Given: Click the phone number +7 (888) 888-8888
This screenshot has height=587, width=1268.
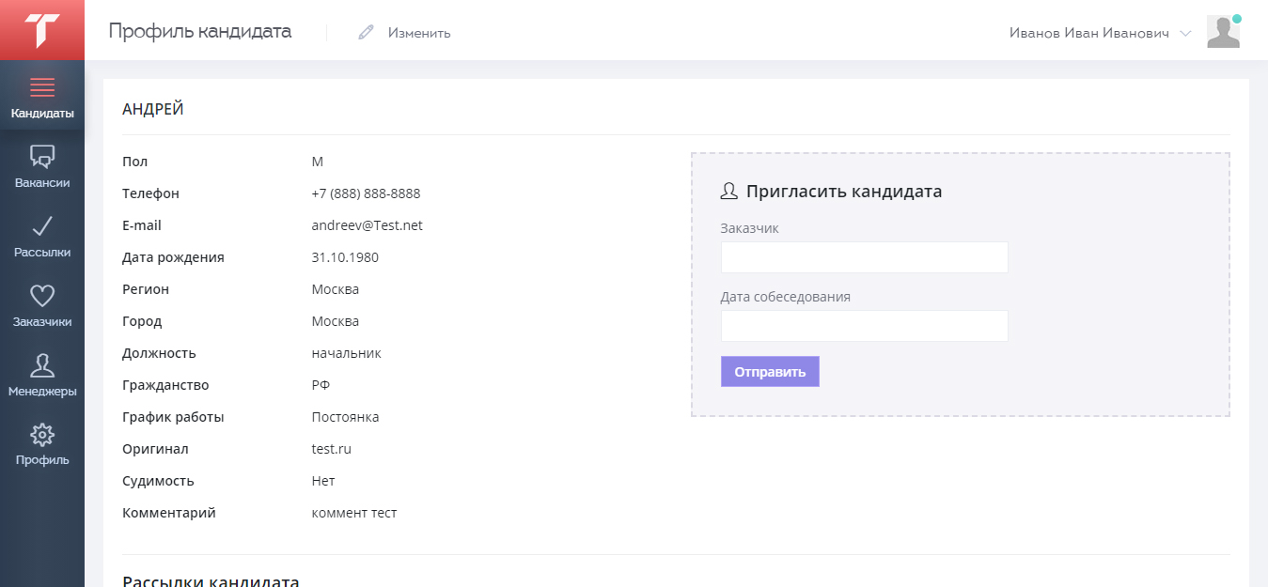Looking at the screenshot, I should pyautogui.click(x=366, y=193).
